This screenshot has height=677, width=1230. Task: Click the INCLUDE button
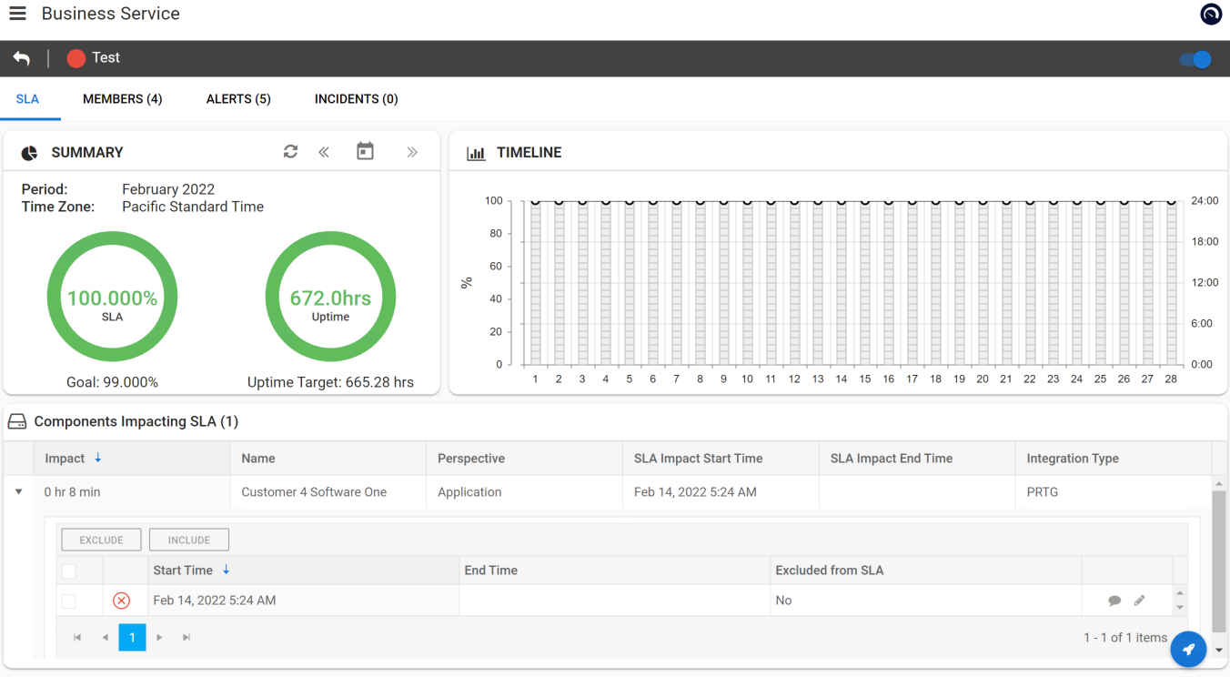tap(188, 539)
